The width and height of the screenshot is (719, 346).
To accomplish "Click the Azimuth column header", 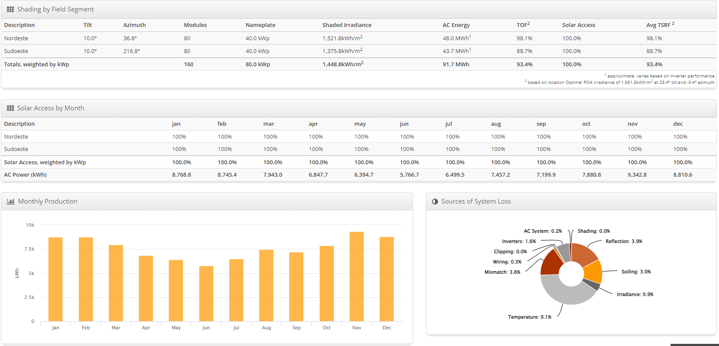I will pos(135,25).
